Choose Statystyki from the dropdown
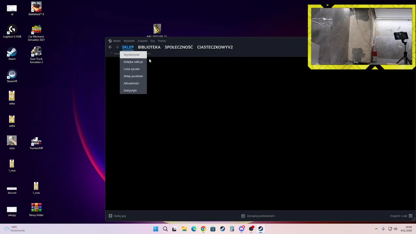Viewport: 416px width, 234px height. click(x=133, y=90)
